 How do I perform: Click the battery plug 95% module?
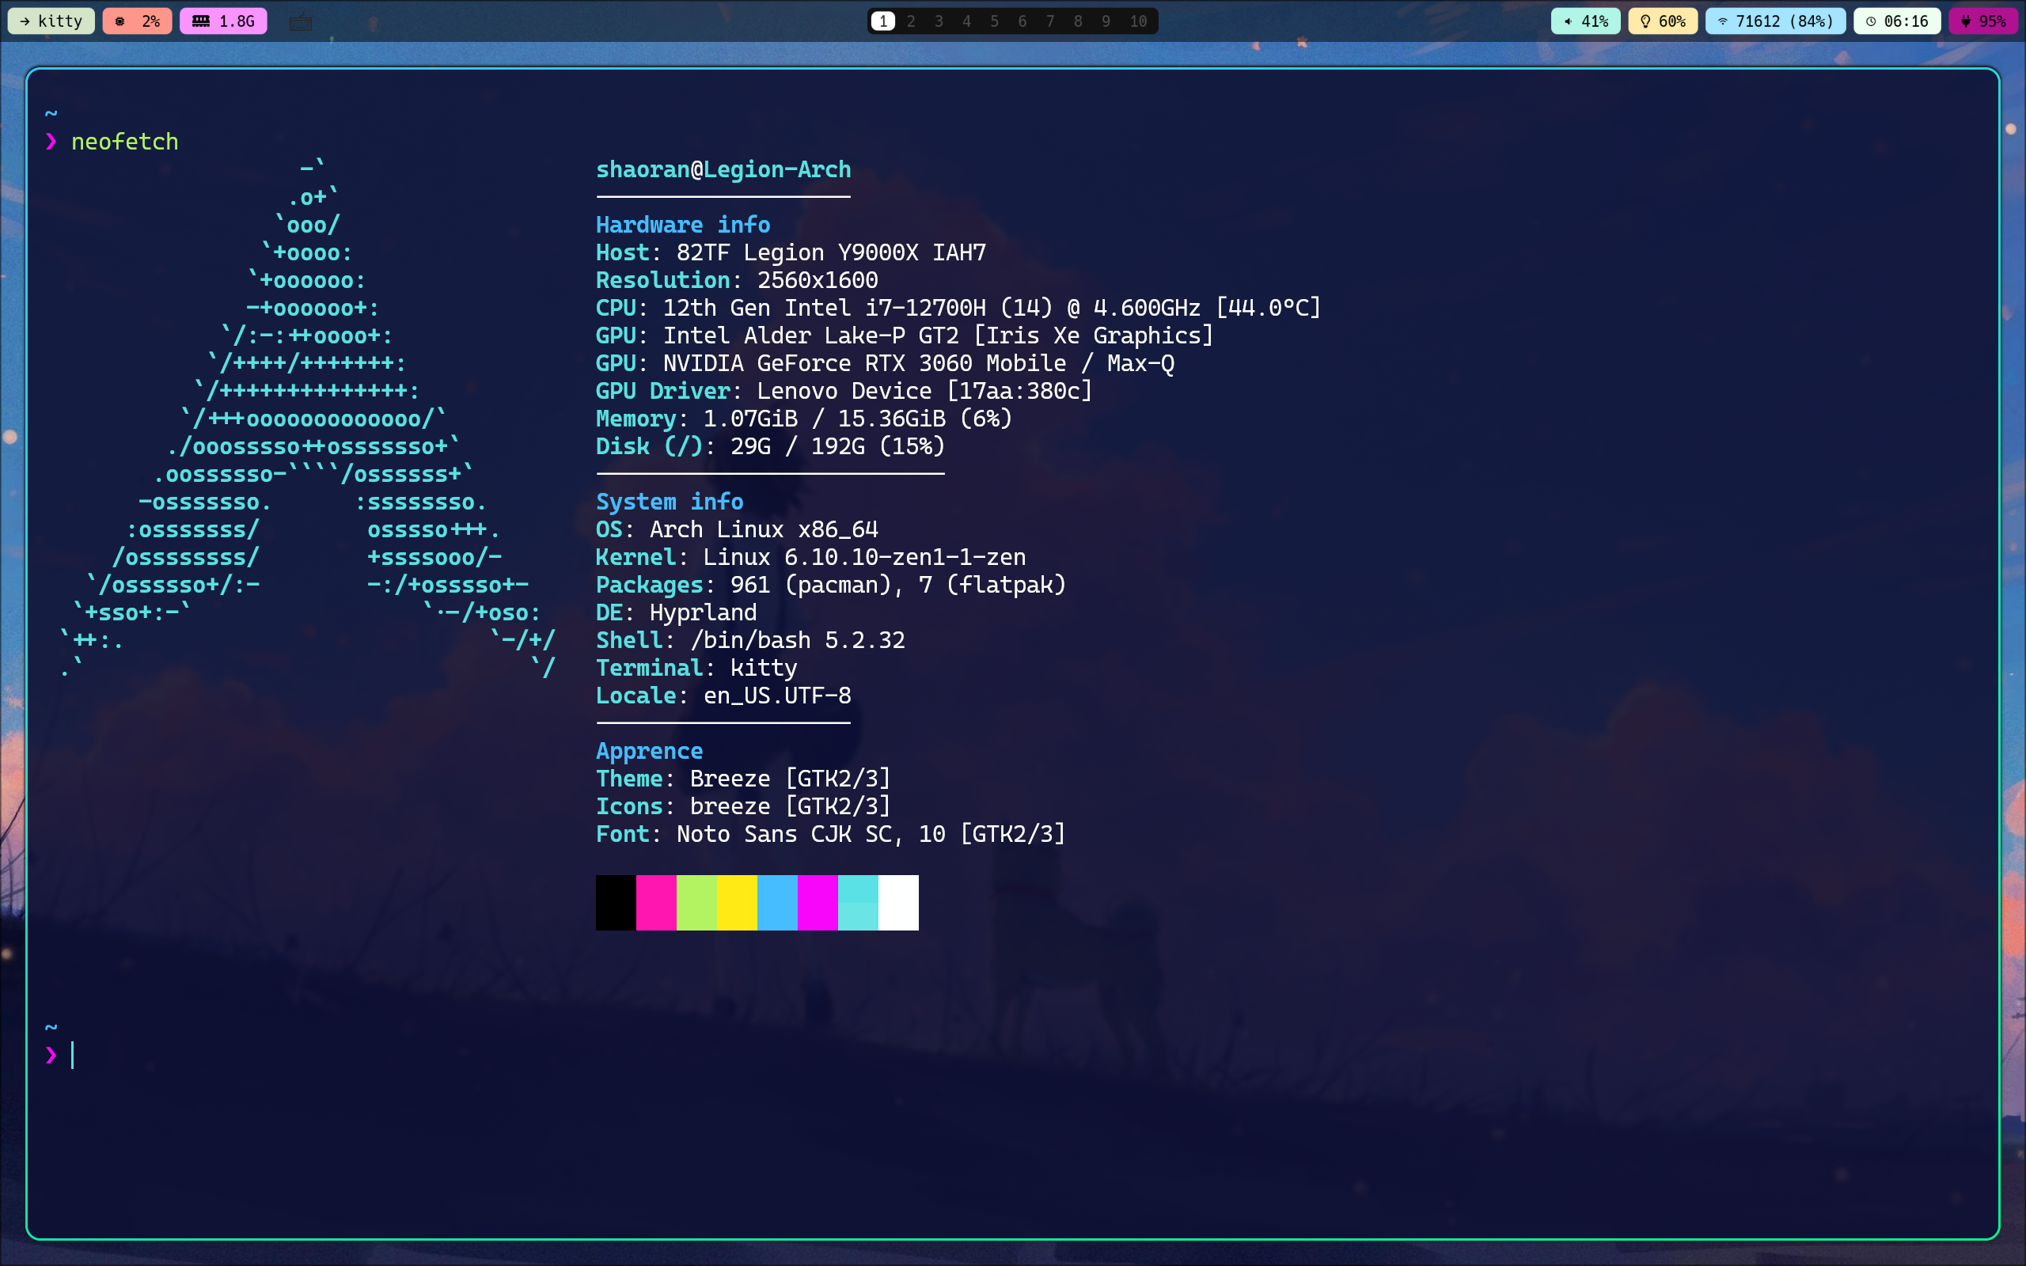[x=1983, y=21]
